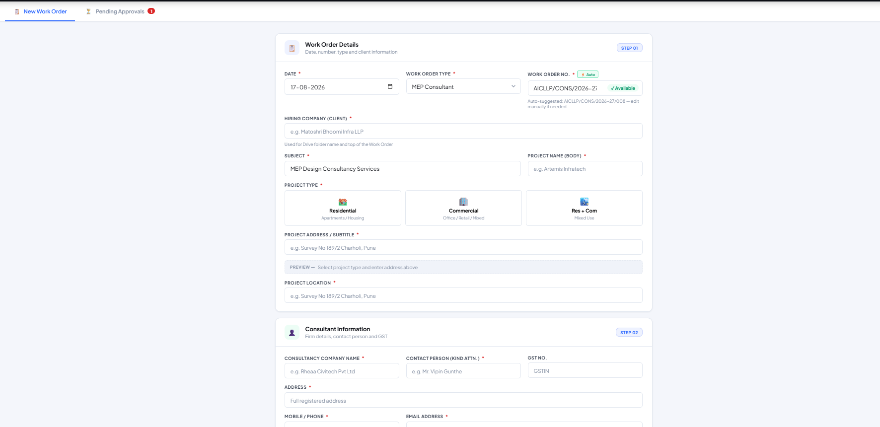Click the Address field for full registered address
Viewport: 880px width, 427px height.
point(463,400)
